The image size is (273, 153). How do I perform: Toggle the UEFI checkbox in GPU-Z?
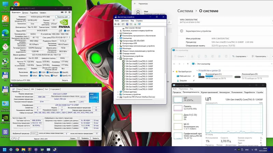(x=65, y=31)
